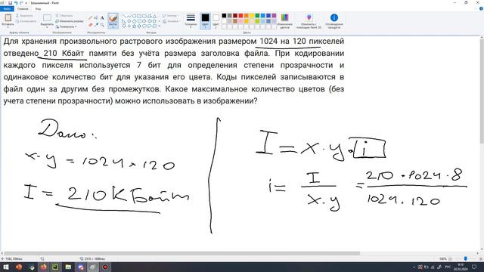
Task: Select the Color picker eyedropper tool
Action: coord(96,25)
